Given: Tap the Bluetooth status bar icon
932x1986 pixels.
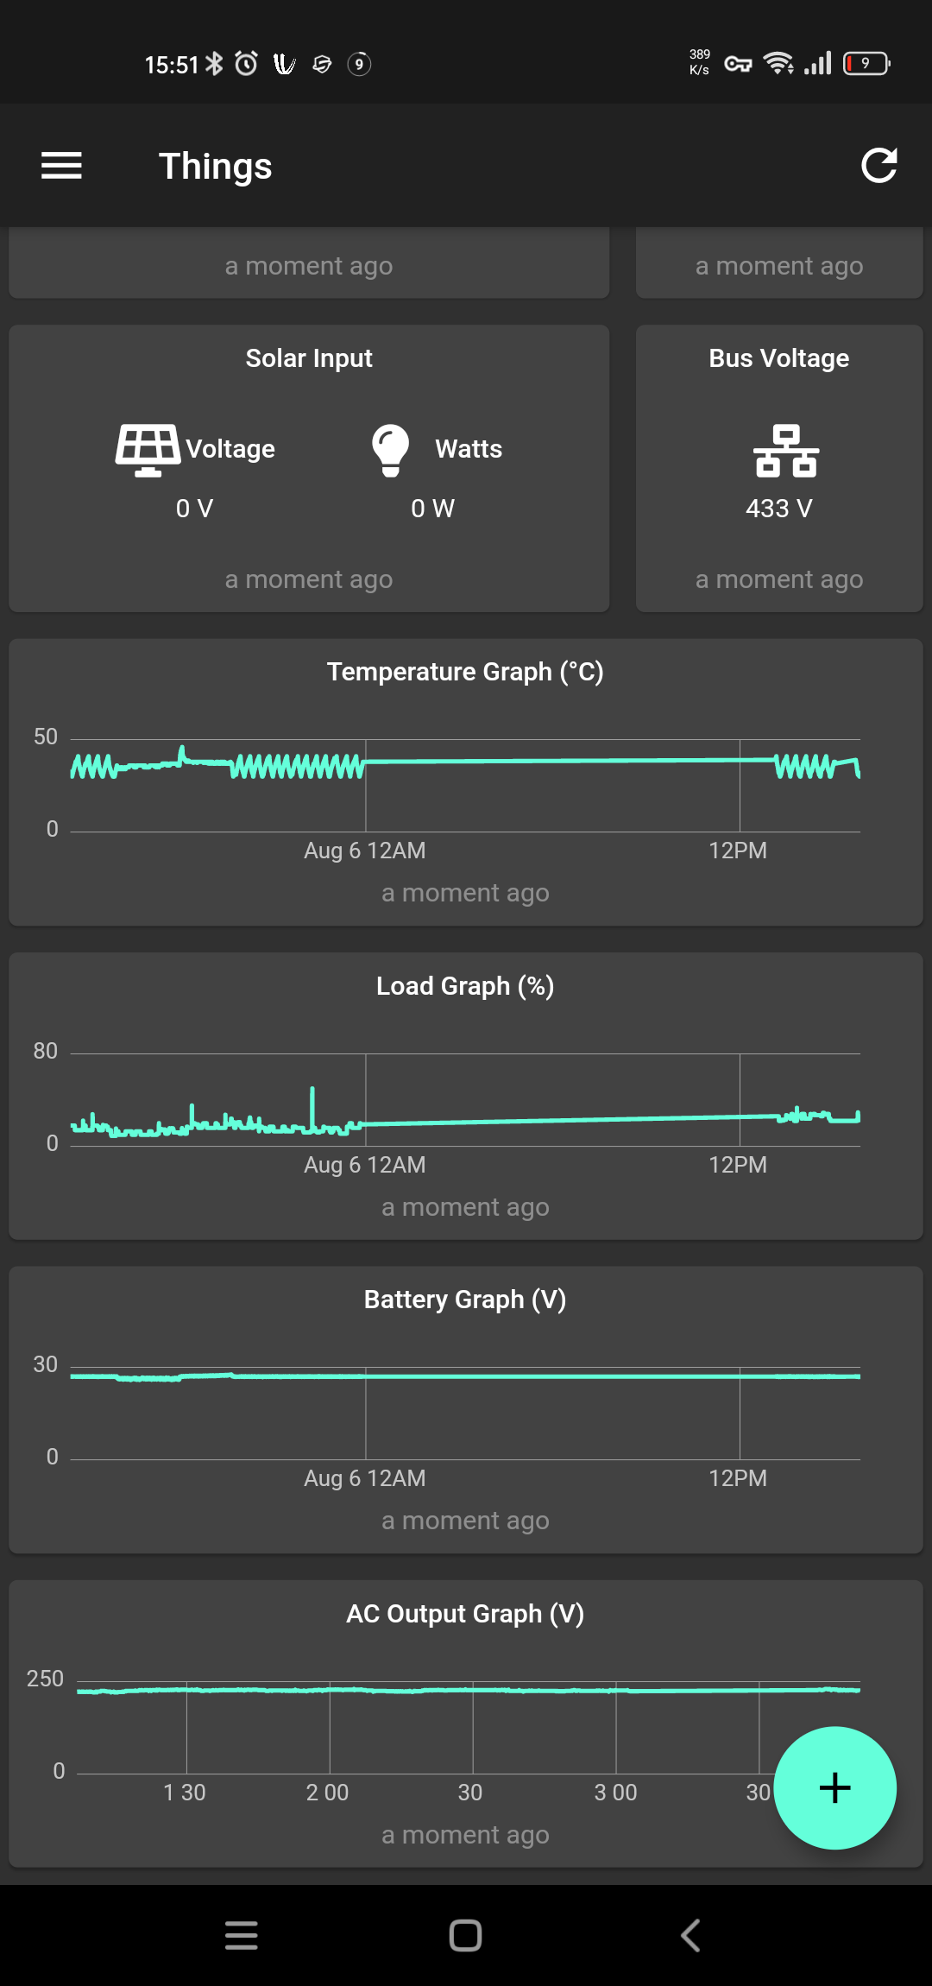Looking at the screenshot, I should pyautogui.click(x=213, y=63).
